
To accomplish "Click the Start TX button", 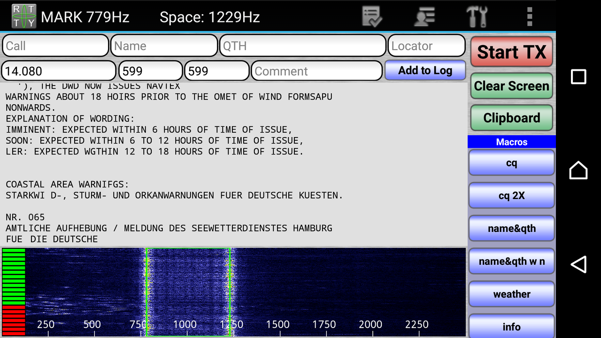I will (512, 52).
